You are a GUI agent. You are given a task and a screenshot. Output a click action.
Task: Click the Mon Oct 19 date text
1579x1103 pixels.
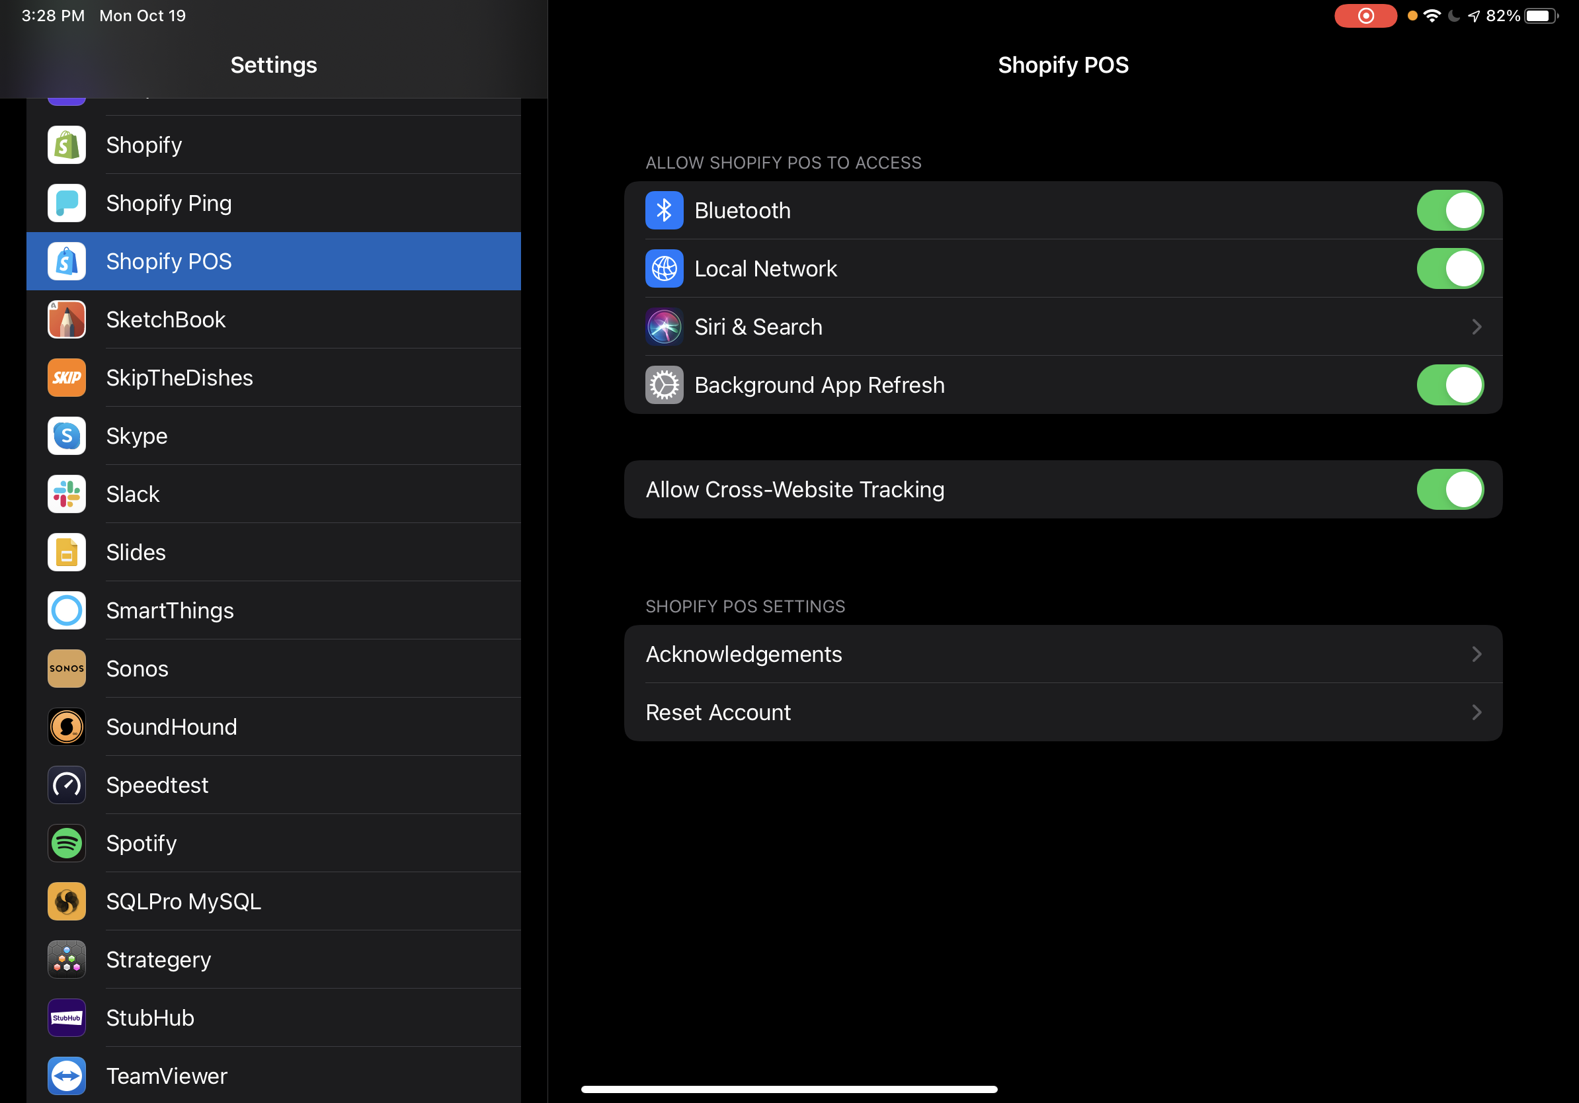[142, 16]
